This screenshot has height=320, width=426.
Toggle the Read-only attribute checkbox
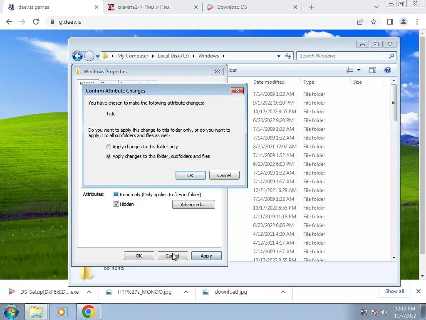[116, 194]
